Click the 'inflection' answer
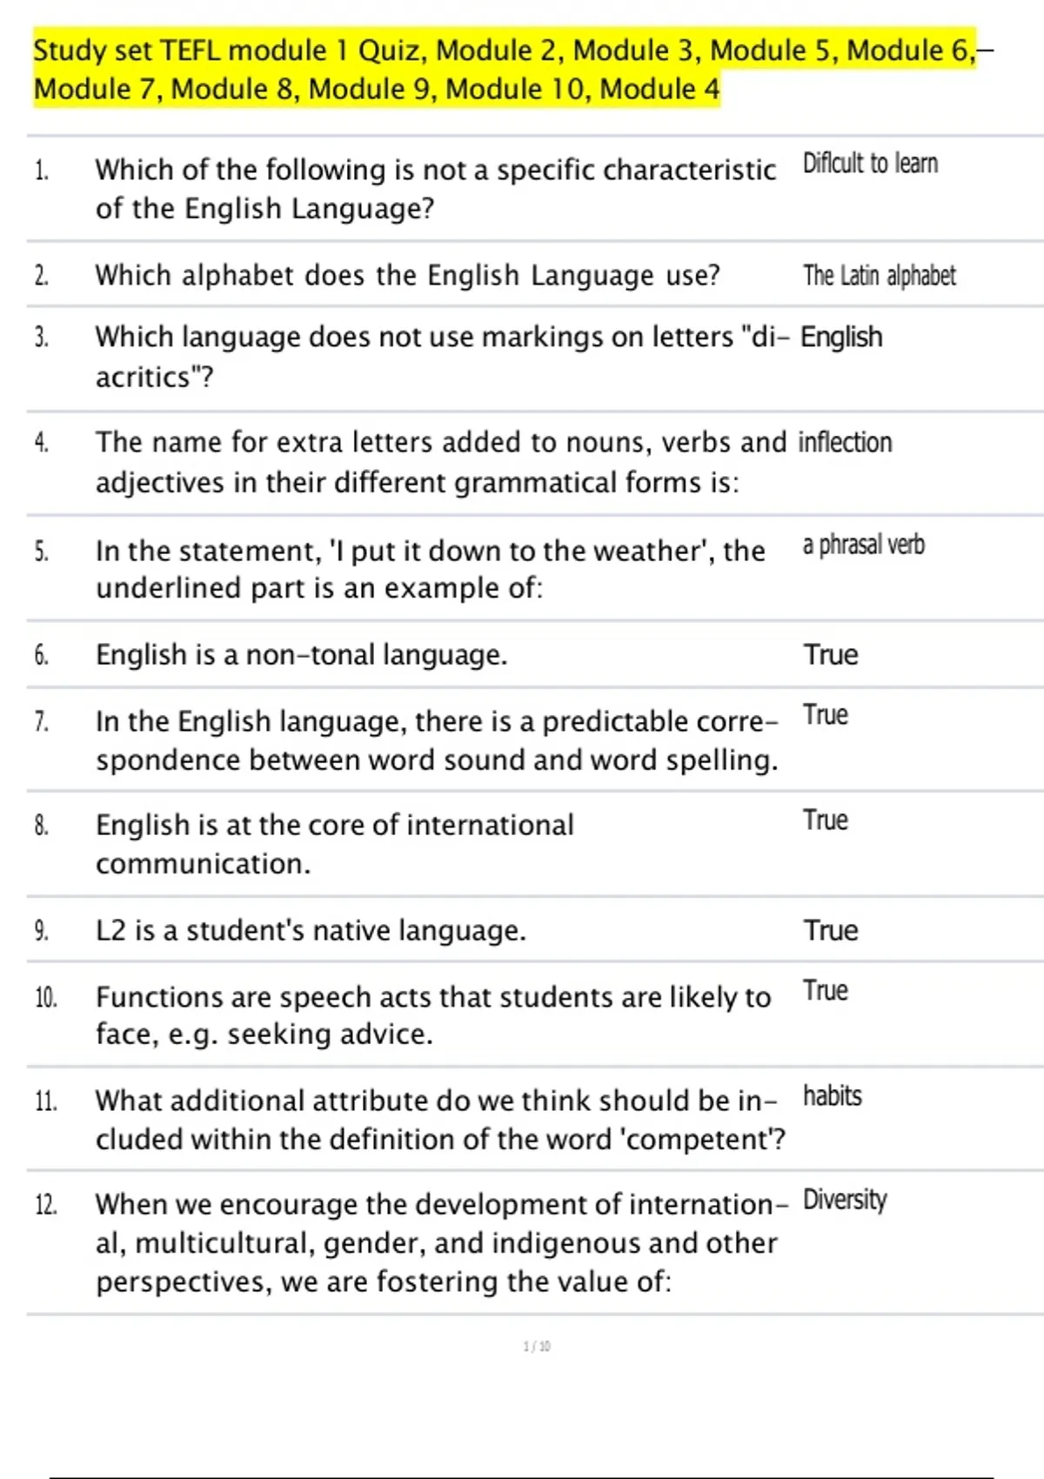The image size is (1044, 1479). pos(846,442)
